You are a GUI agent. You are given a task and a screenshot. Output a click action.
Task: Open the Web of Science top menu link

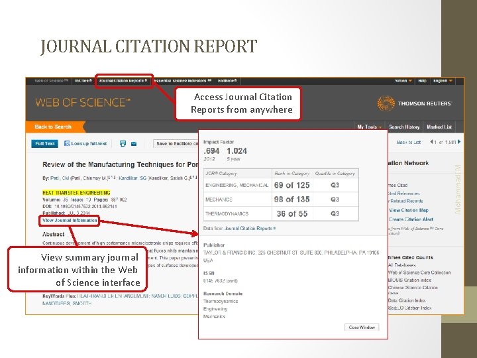pos(51,81)
